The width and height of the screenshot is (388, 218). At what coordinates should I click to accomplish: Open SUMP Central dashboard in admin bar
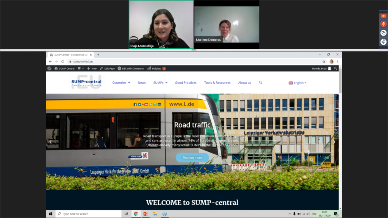(x=64, y=69)
